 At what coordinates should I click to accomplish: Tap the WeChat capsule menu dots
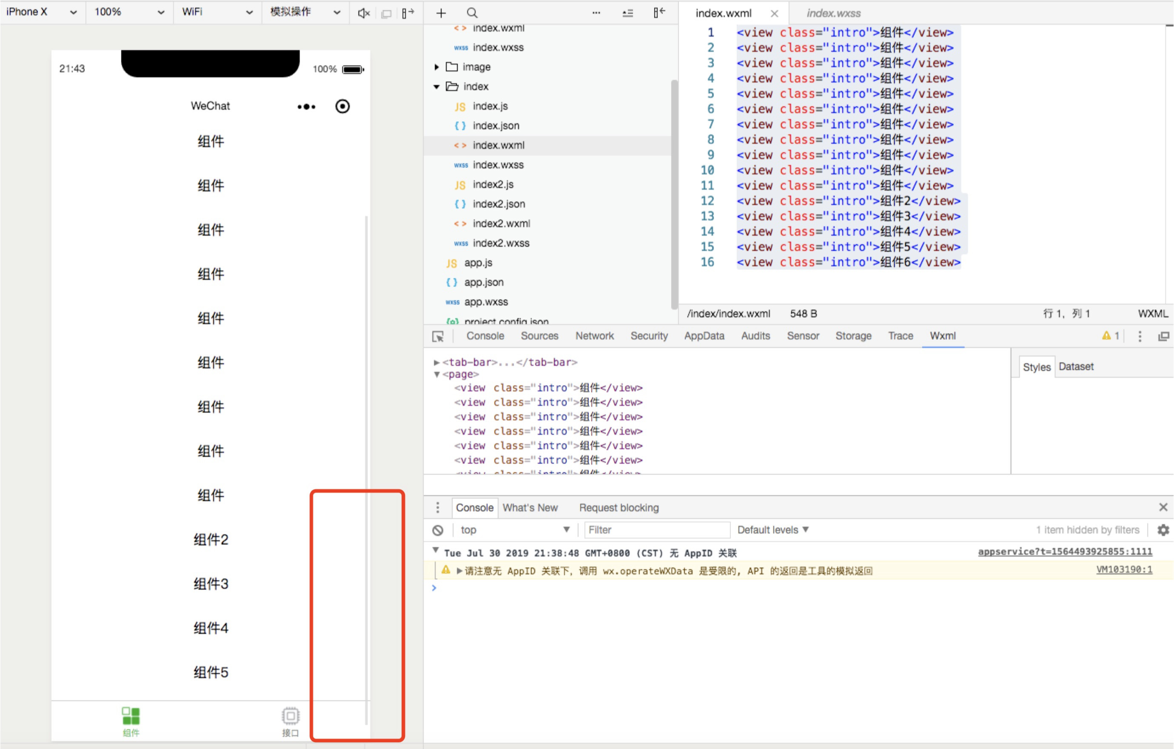(307, 106)
